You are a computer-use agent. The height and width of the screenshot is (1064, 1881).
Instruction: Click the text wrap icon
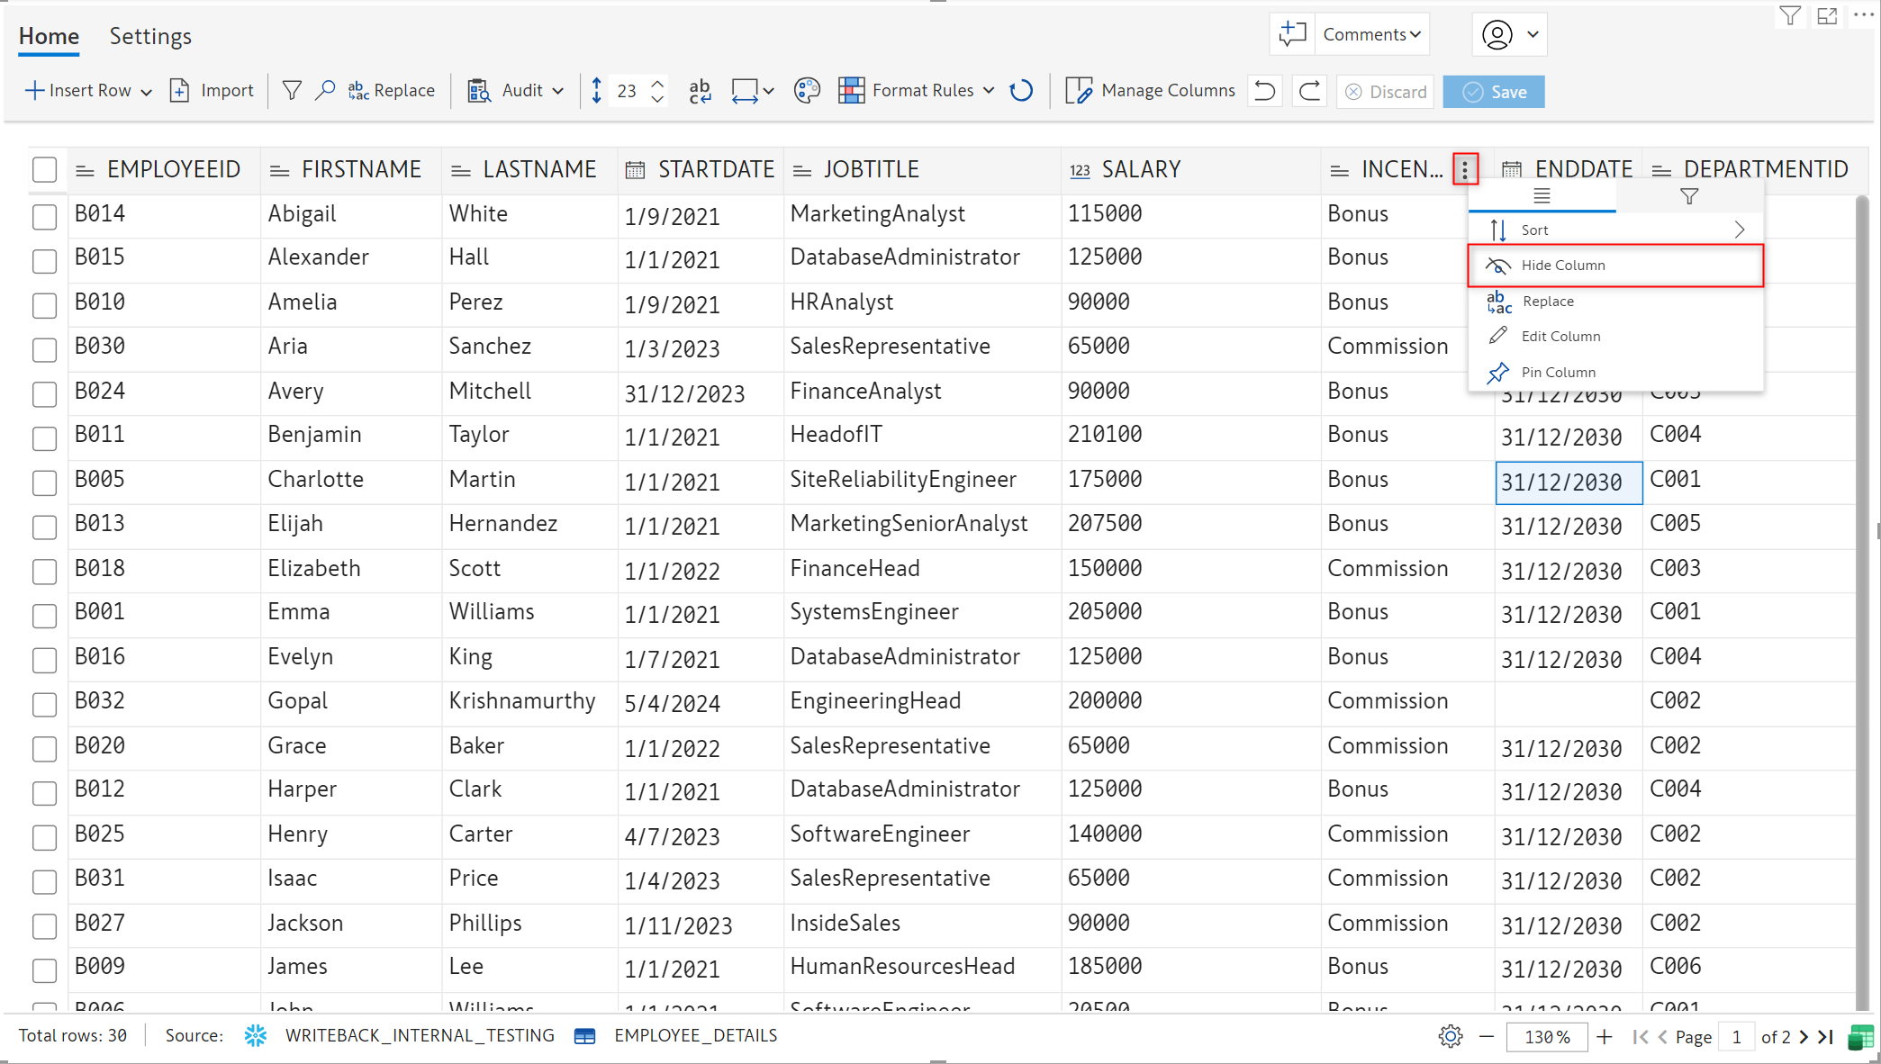click(700, 91)
